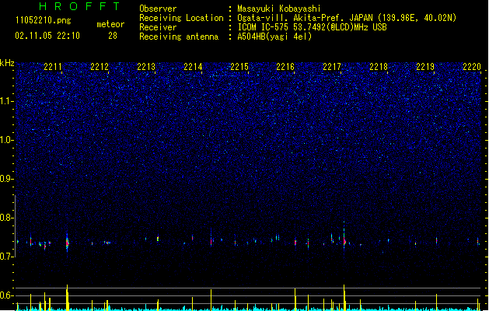489x311 pixels.
Task: Click the 2220 time marker
Action: coord(472,66)
